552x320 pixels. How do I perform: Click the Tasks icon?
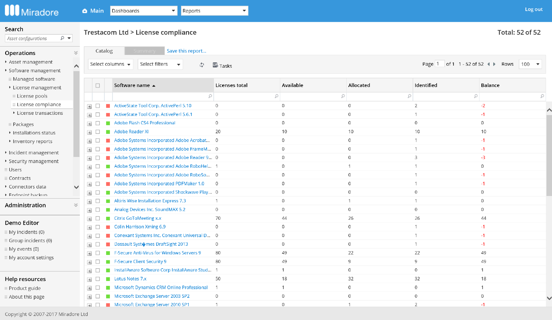[x=215, y=65]
